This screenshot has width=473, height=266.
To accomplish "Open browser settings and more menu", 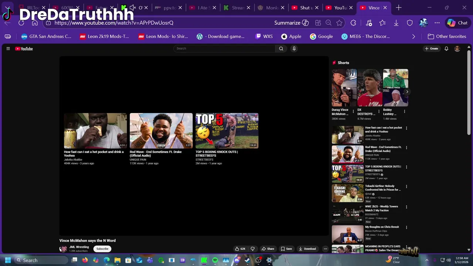I will [x=437, y=23].
